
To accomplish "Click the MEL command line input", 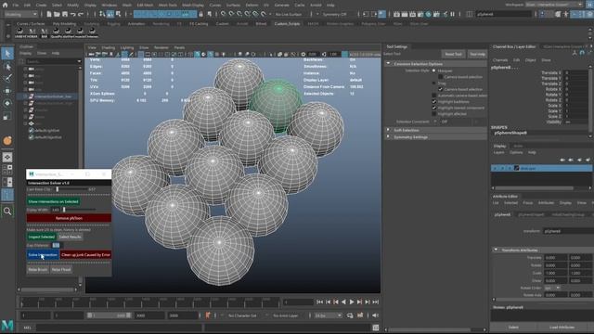I will pyautogui.click(x=120, y=328).
